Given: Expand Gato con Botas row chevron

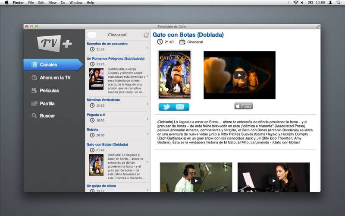Looking at the screenshot, I should tap(147, 162).
